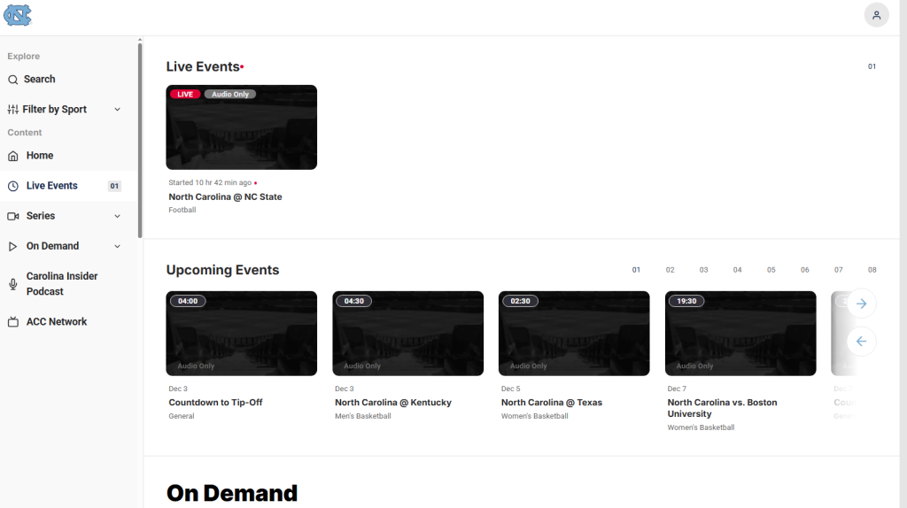Screen dimensions: 907x508
Task: Select On Demand in the sidebar
Action: [52, 246]
